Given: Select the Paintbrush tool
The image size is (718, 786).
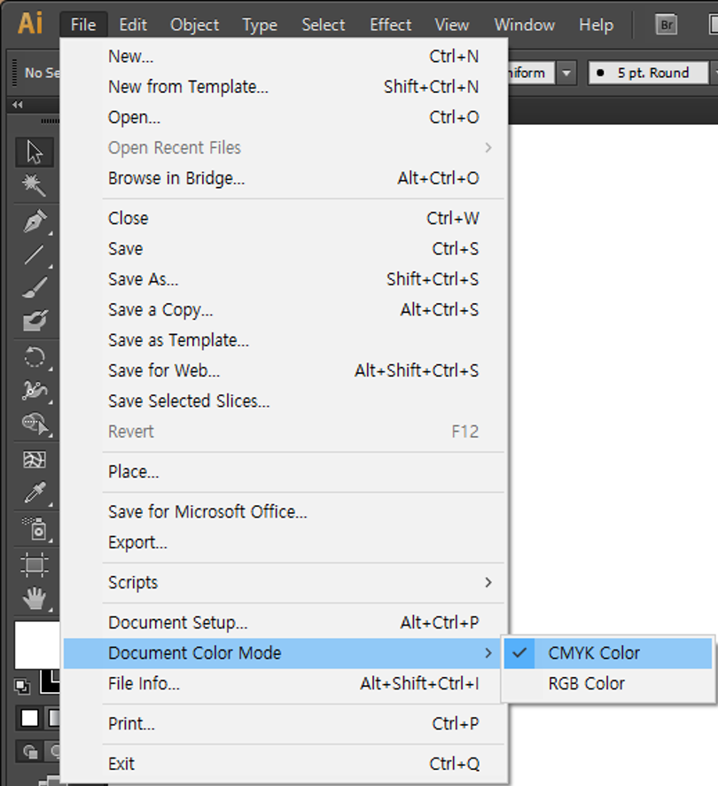Looking at the screenshot, I should 34,288.
